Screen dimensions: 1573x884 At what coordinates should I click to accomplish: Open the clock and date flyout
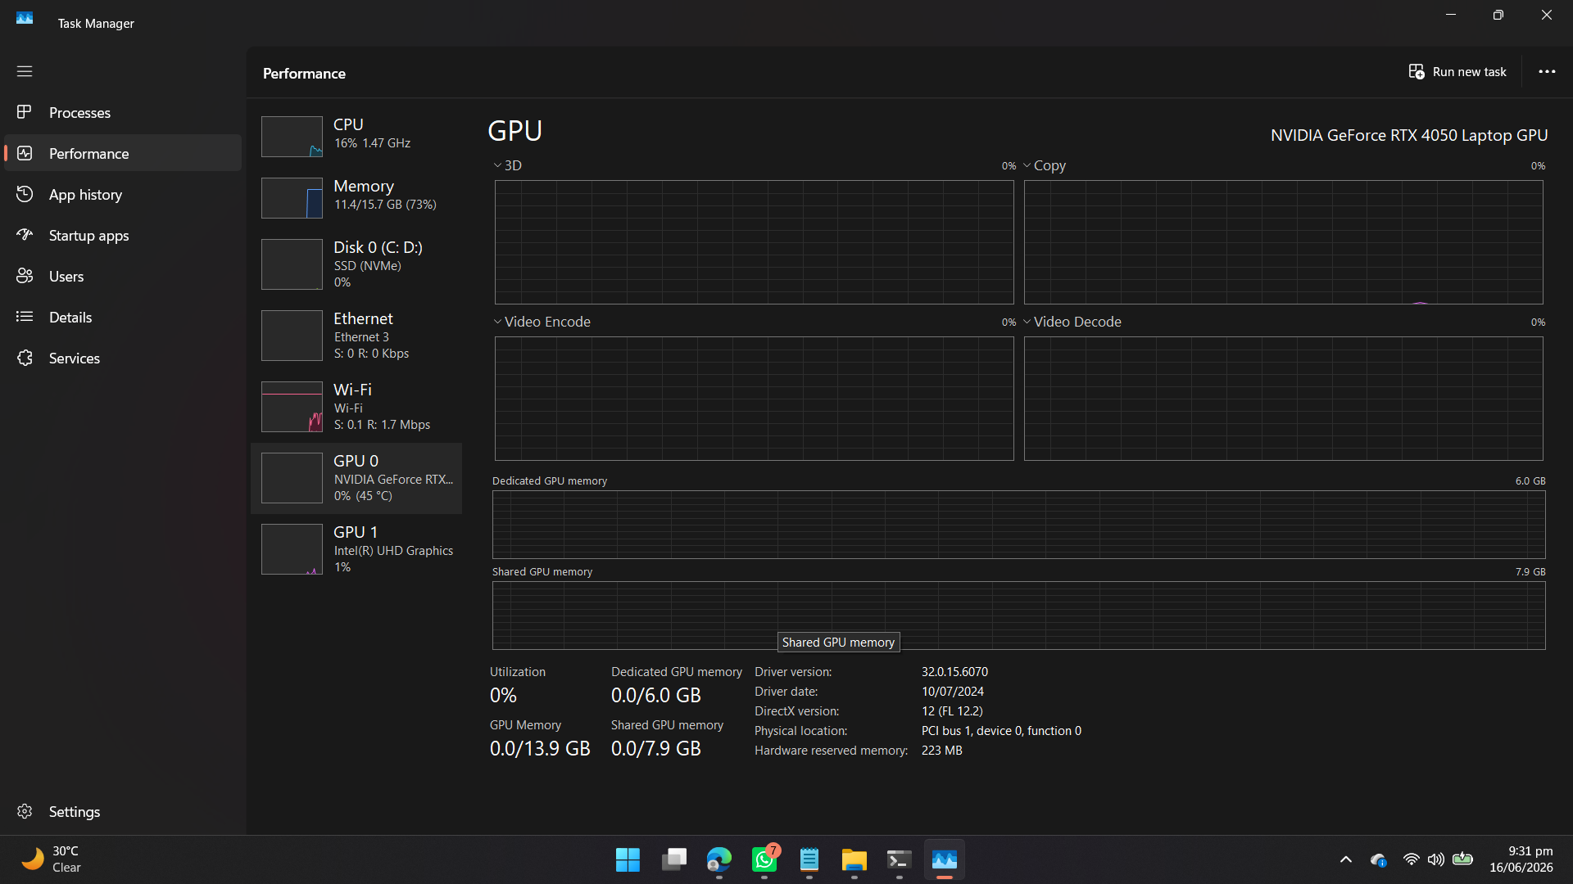(1521, 859)
